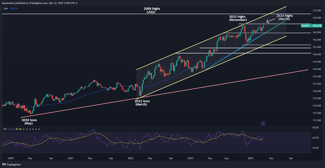
Task: Click the Aug label on time axis
Action: [x=226, y=158]
